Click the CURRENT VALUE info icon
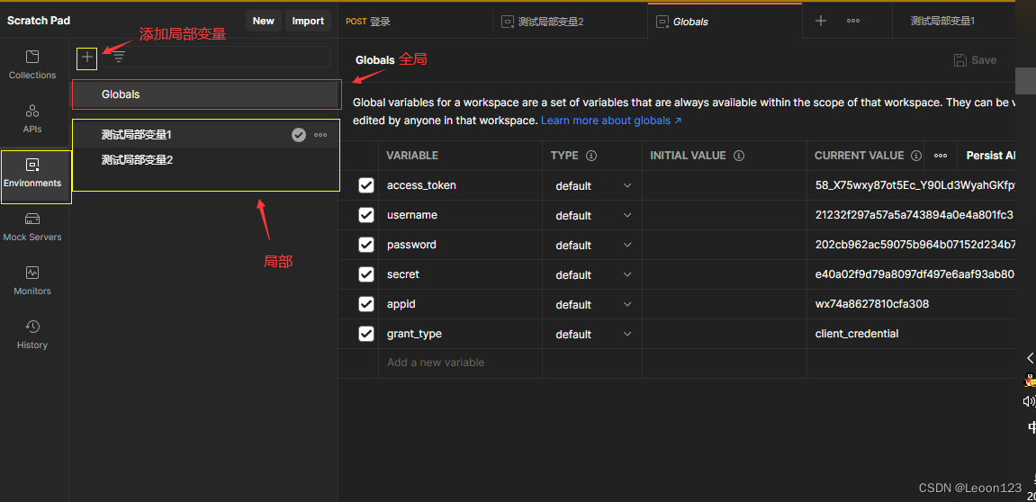The height and width of the screenshot is (502, 1036). (916, 156)
